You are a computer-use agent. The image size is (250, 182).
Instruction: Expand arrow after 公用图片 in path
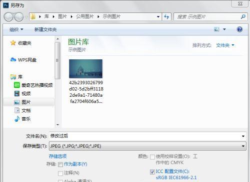[98, 16]
